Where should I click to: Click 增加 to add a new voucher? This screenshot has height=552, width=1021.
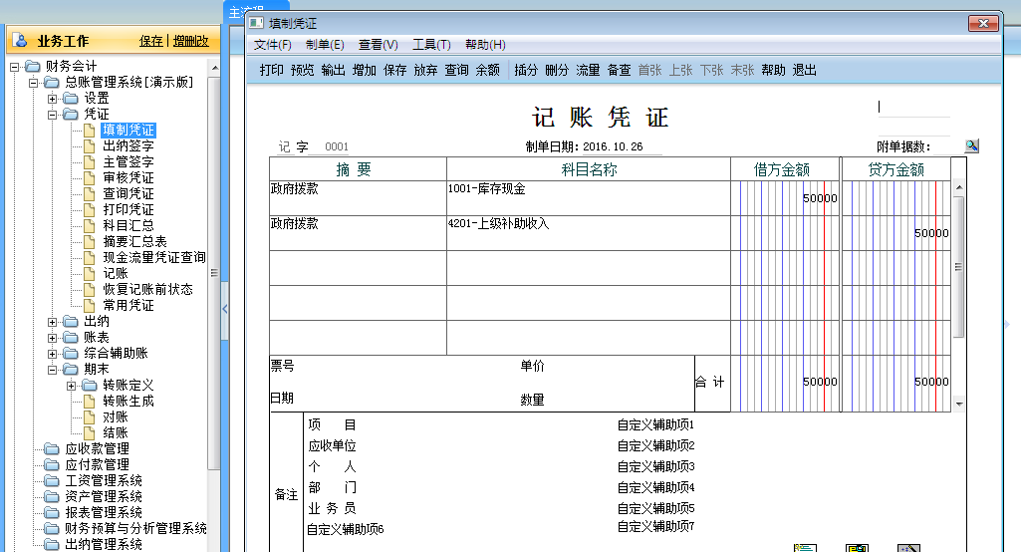pyautogui.click(x=364, y=70)
